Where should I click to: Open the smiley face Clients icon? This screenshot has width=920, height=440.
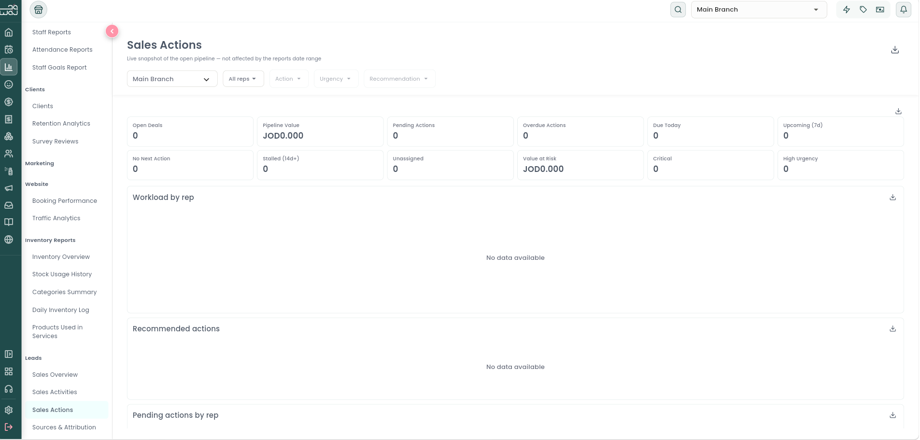click(x=9, y=85)
